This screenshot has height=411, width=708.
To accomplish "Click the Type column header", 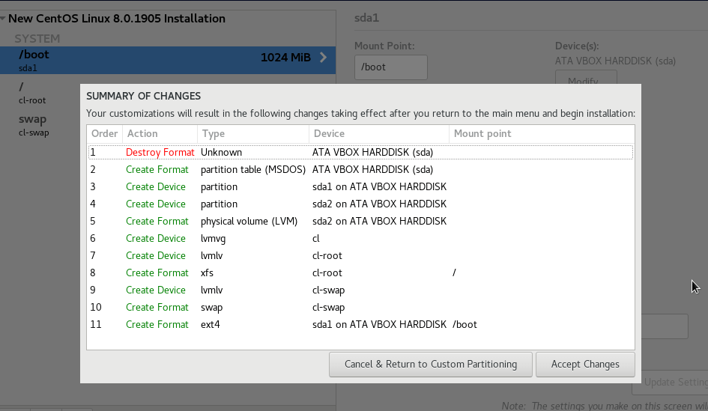I will coord(253,133).
